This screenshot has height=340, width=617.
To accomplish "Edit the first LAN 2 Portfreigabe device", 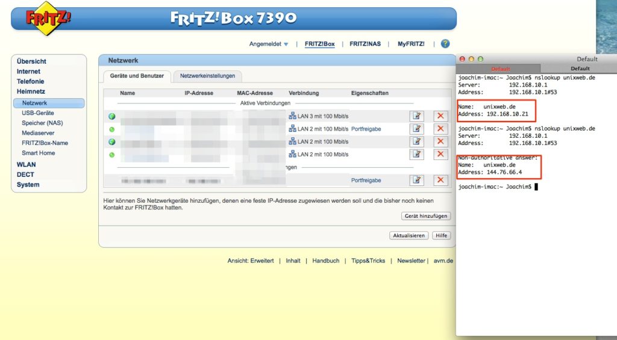I will pyautogui.click(x=417, y=129).
